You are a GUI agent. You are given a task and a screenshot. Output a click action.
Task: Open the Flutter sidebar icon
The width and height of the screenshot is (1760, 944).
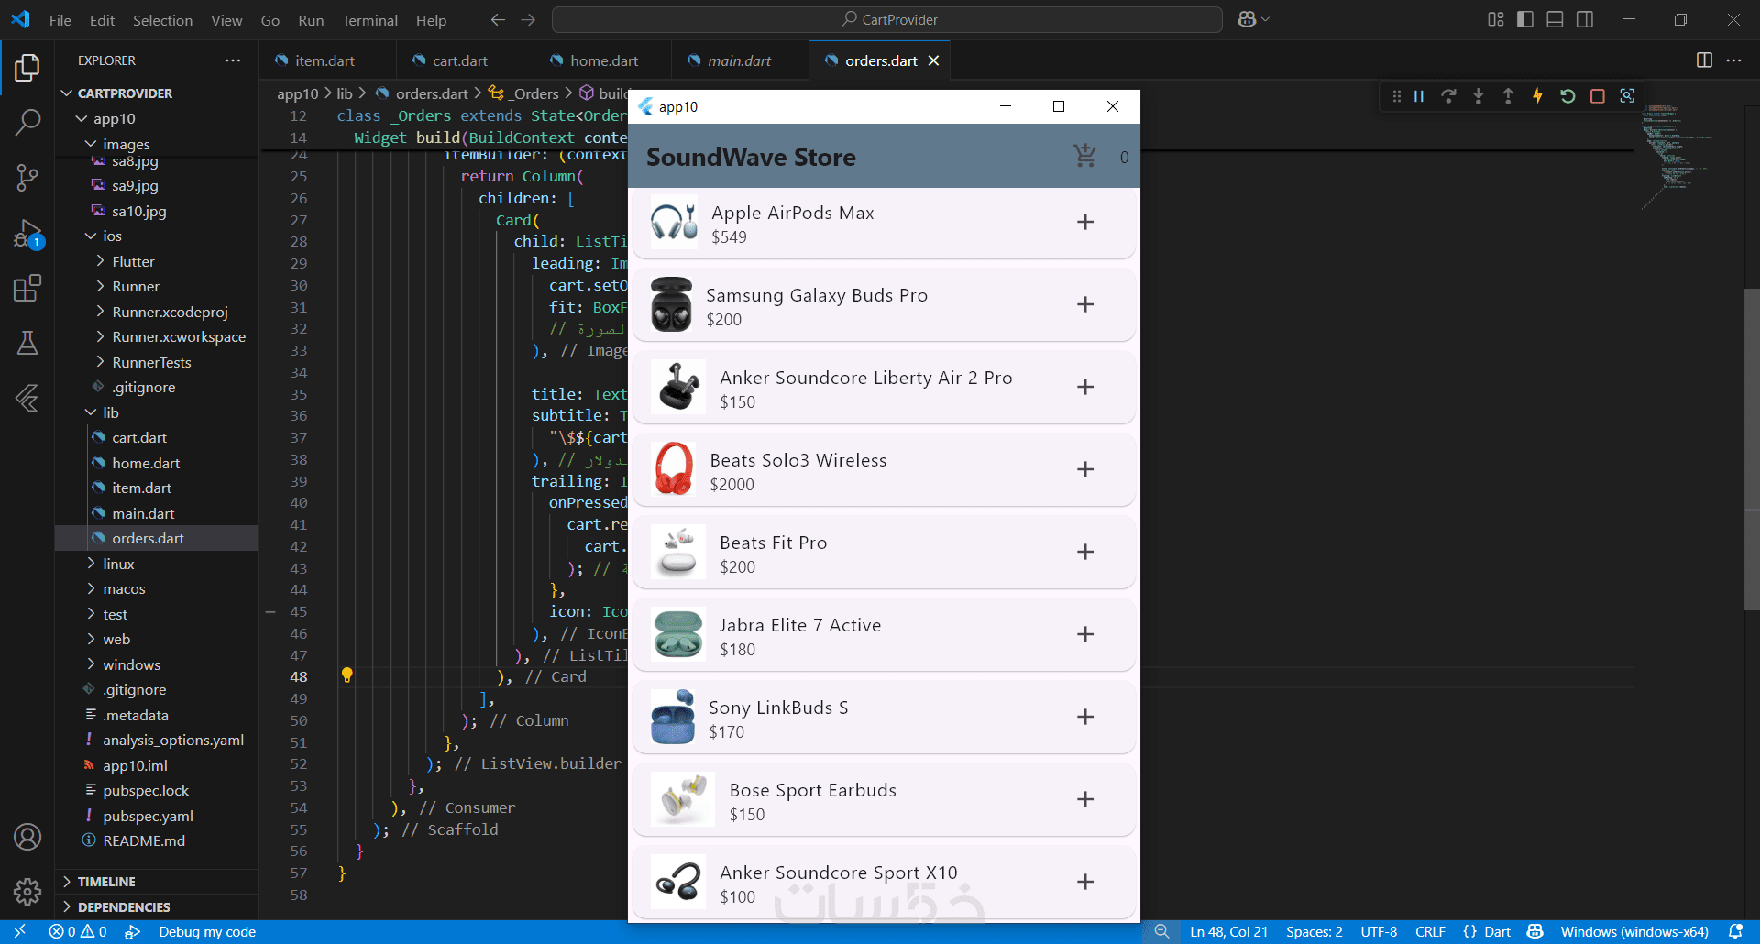(27, 398)
